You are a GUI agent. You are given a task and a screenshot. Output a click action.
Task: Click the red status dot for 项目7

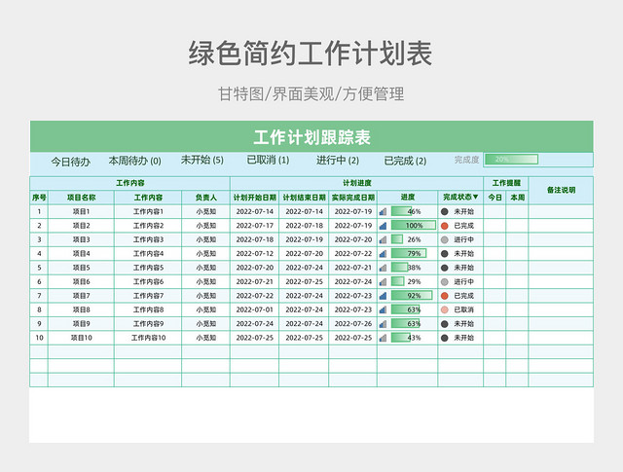coord(445,296)
